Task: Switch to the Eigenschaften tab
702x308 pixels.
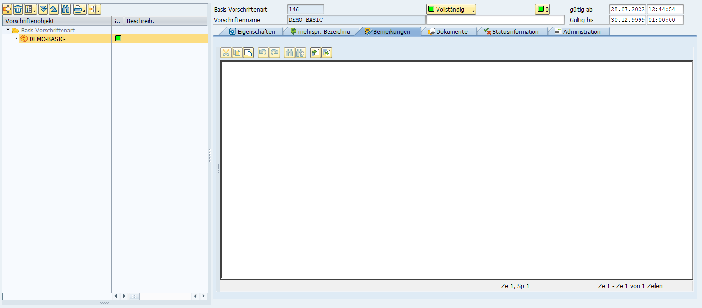Action: [252, 31]
